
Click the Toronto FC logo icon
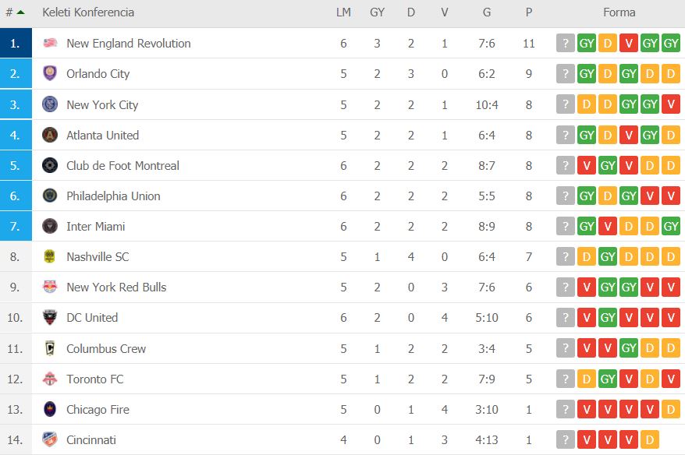coord(50,379)
